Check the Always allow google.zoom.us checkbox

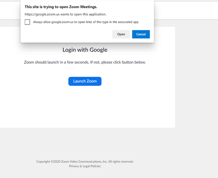tap(27, 22)
